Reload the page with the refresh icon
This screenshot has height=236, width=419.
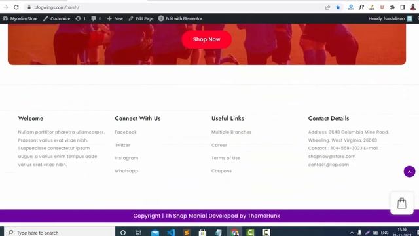pos(16,7)
